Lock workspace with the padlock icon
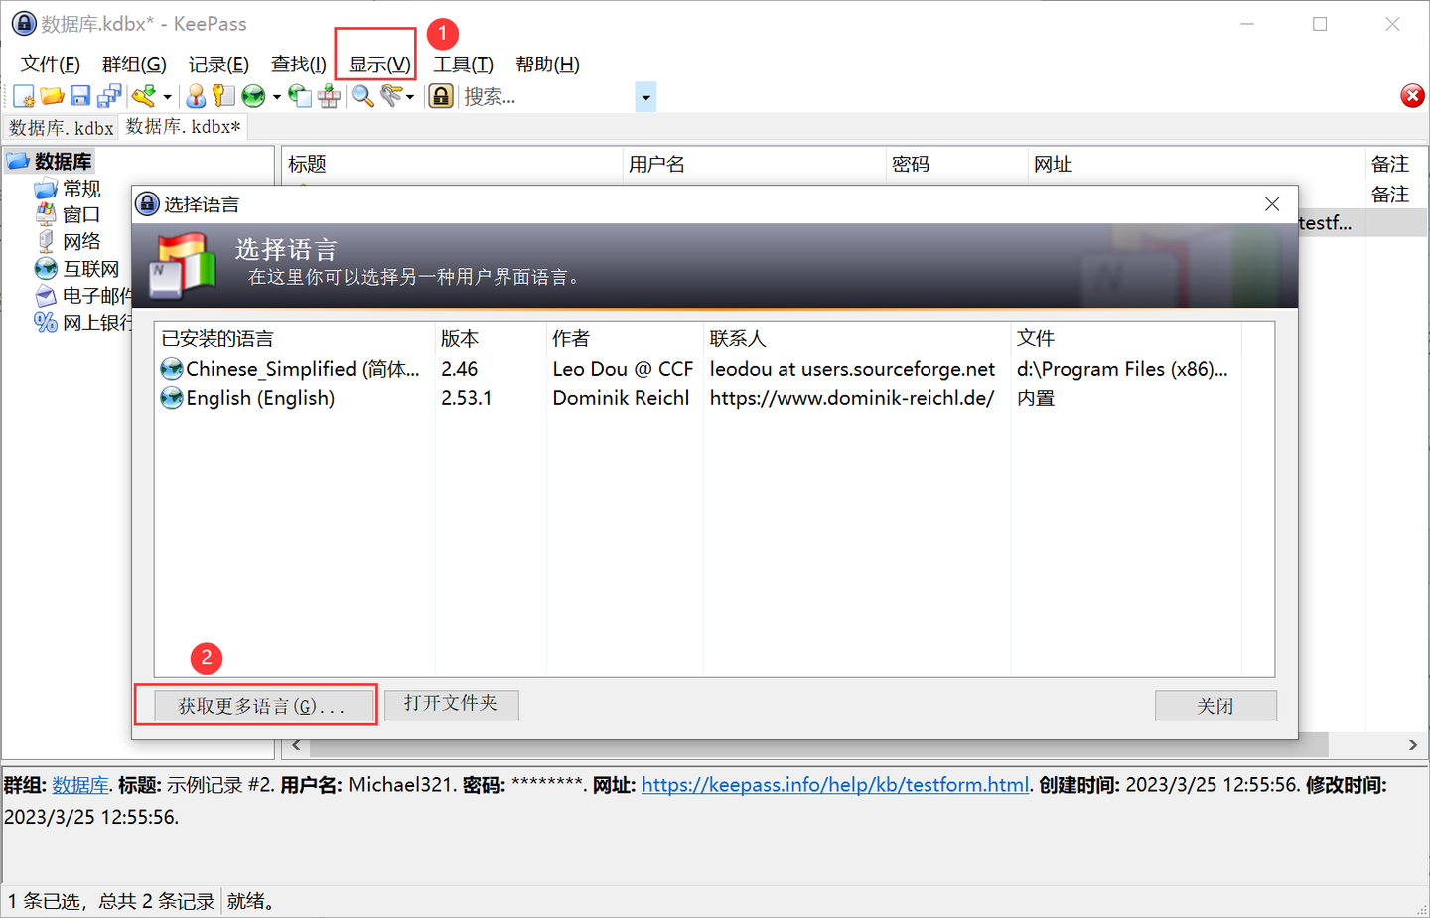Viewport: 1430px width, 918px height. pyautogui.click(x=441, y=96)
